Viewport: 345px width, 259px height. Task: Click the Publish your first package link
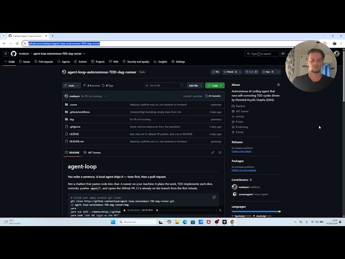(x=244, y=171)
